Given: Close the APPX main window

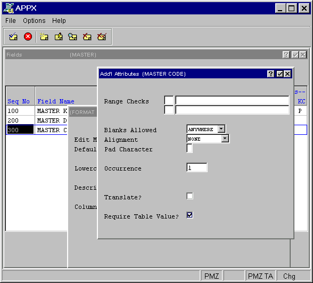Looking at the screenshot, I should coord(304,8).
